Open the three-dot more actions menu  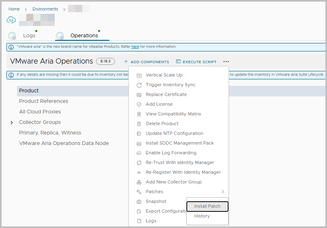pos(226,62)
